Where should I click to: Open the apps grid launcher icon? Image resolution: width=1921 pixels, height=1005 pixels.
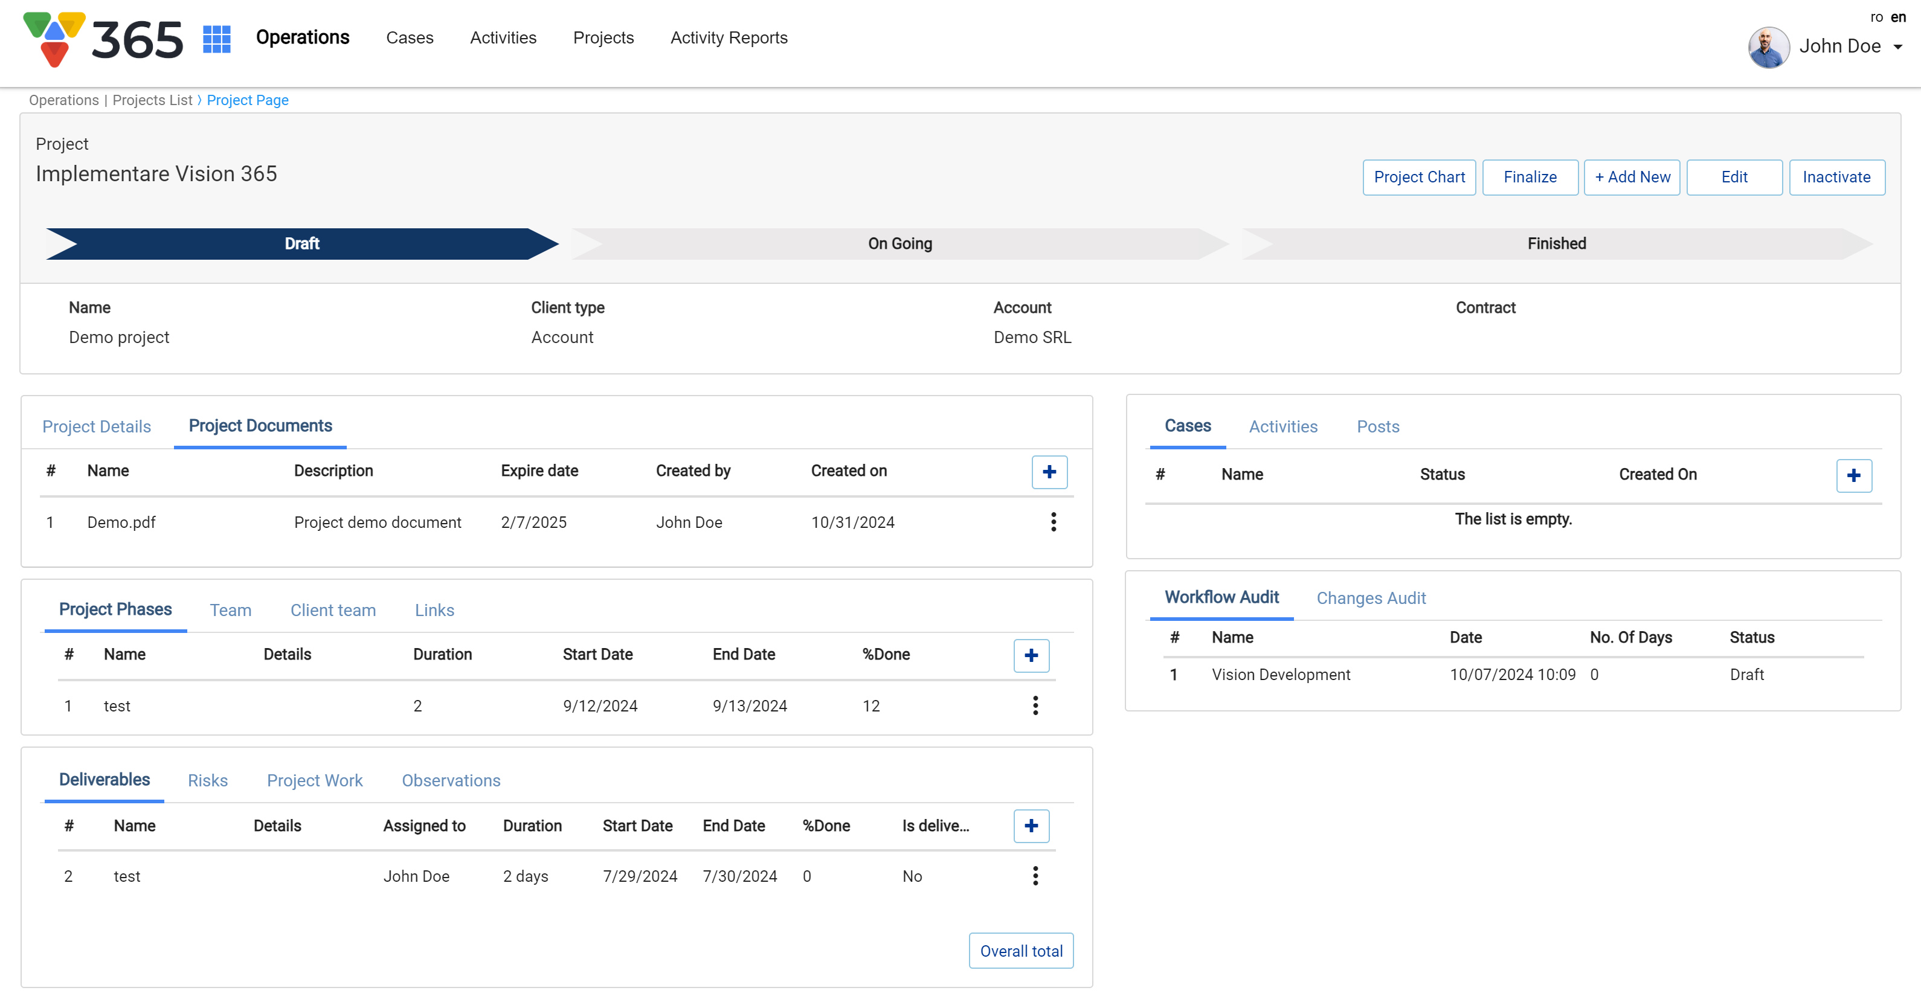[x=216, y=39]
